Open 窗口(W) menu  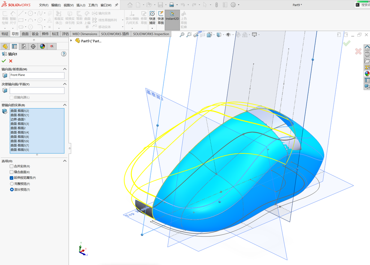pos(106,5)
